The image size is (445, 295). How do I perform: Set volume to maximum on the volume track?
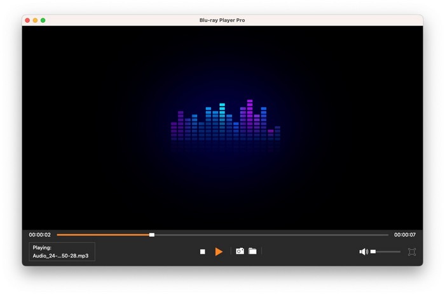coord(400,252)
